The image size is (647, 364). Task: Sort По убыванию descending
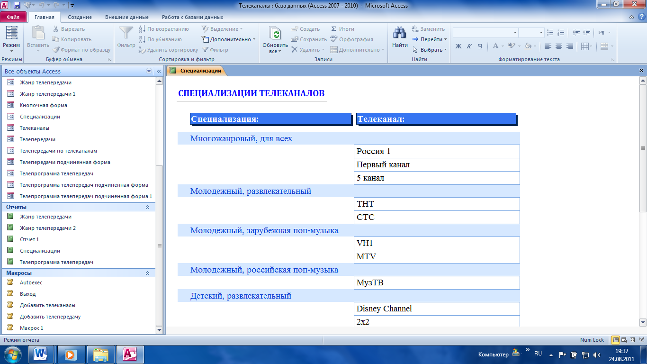(x=160, y=39)
